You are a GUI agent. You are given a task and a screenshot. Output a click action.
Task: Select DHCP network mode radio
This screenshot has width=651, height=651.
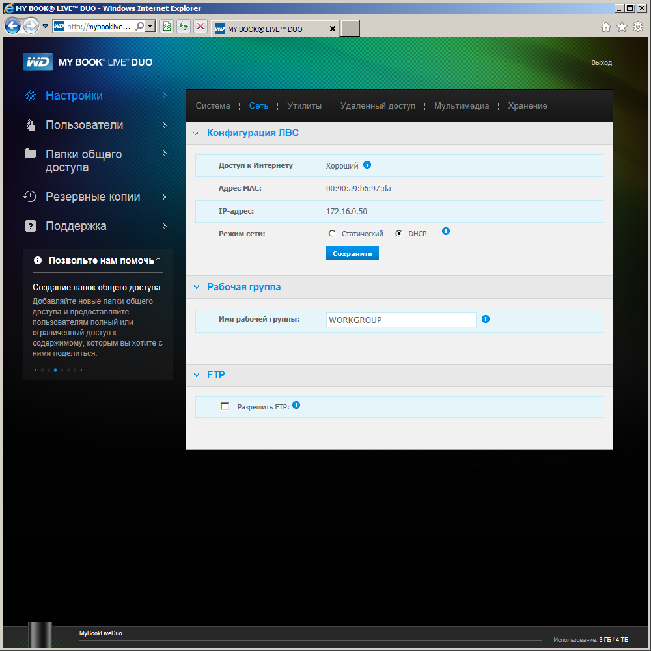point(398,233)
